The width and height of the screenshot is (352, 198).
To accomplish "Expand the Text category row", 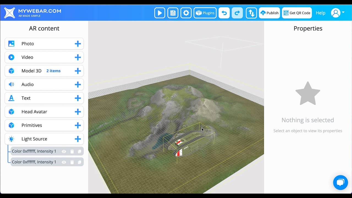I will point(44,98).
